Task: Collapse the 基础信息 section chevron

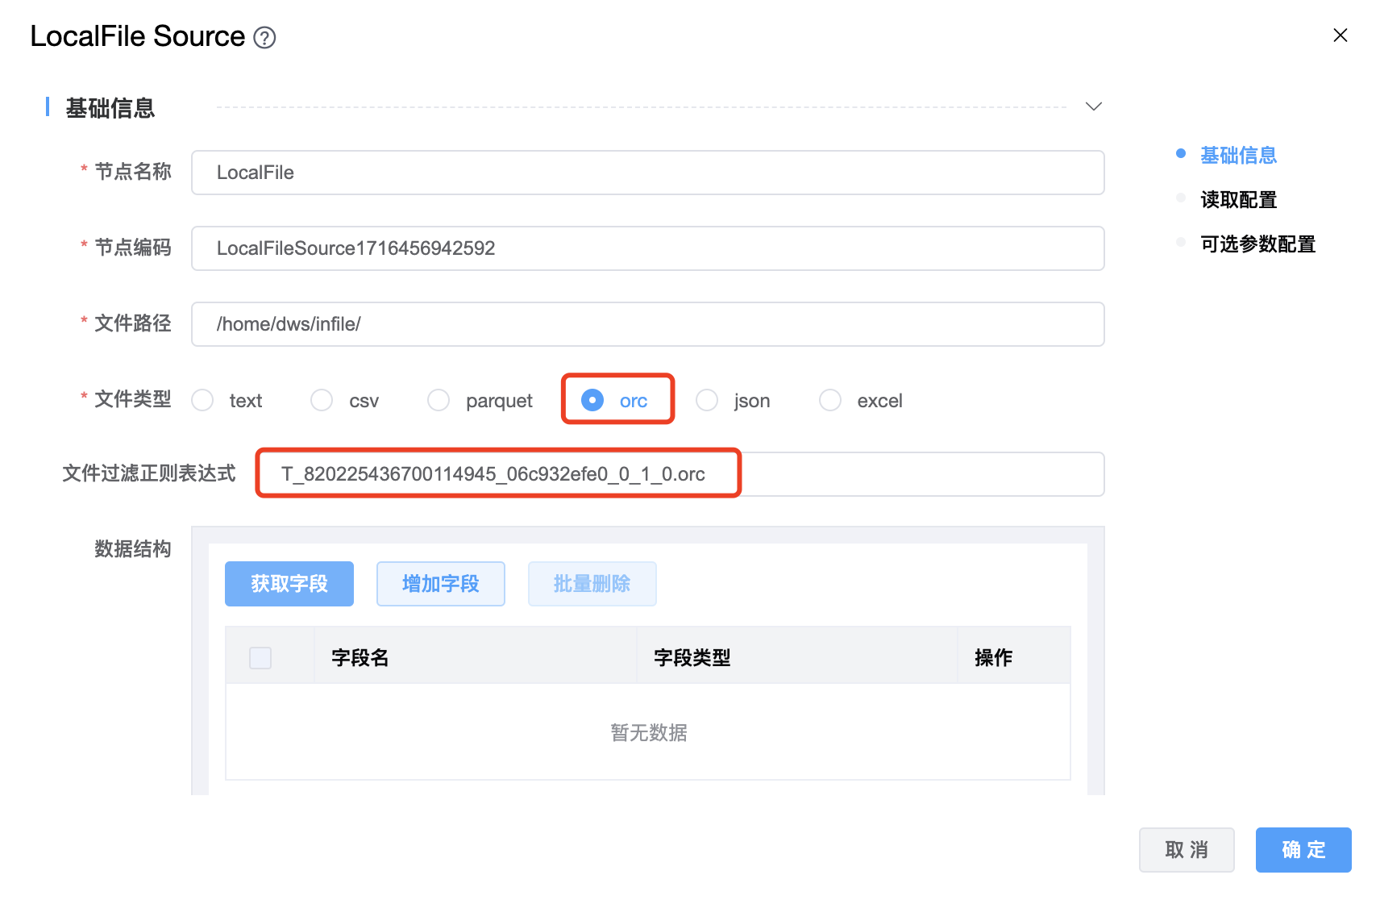Action: (1093, 106)
